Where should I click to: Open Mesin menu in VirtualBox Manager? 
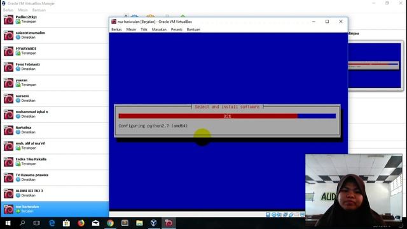tap(23, 10)
